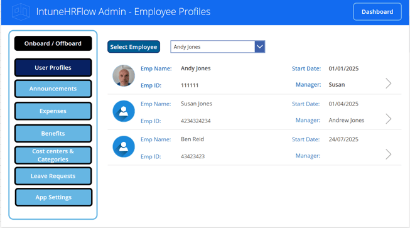Click Susan Jones' default avatar icon

(124, 111)
